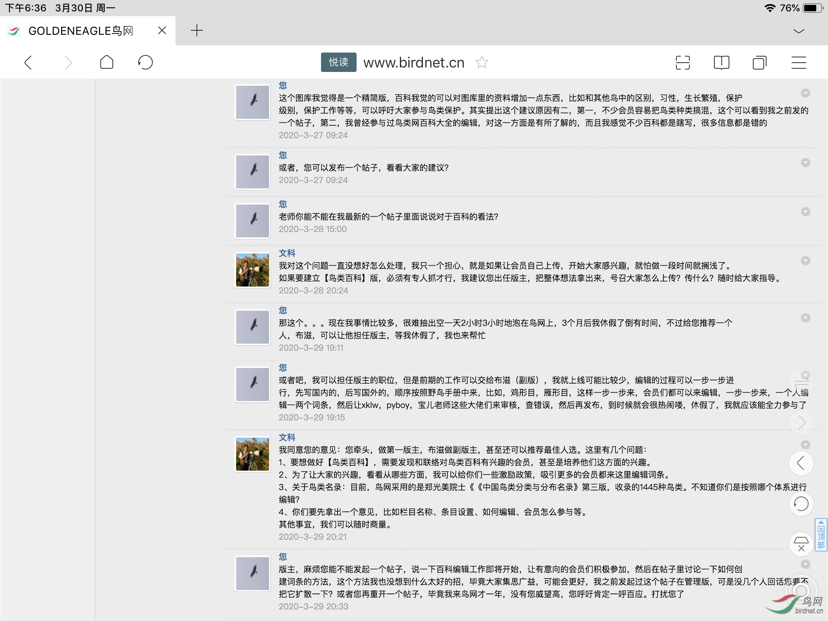
Task: Open the browser home page
Action: (107, 63)
